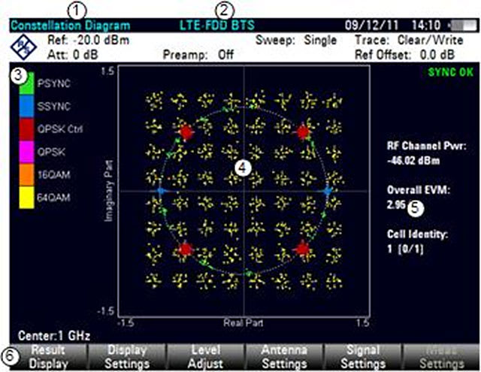The height and width of the screenshot is (372, 481).
Task: Click the red QPSK Ctrl legend swatch
Action: 27,129
